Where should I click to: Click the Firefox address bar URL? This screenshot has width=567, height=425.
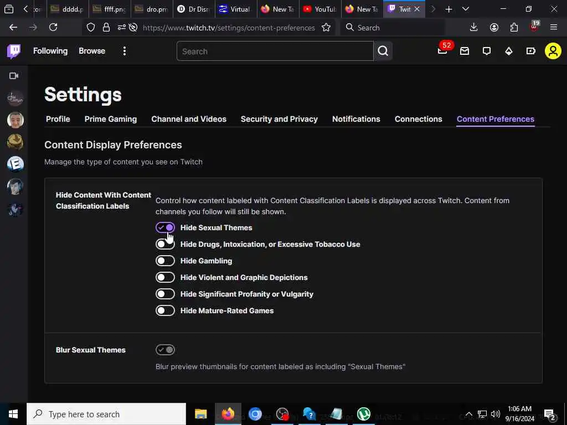coord(229,28)
